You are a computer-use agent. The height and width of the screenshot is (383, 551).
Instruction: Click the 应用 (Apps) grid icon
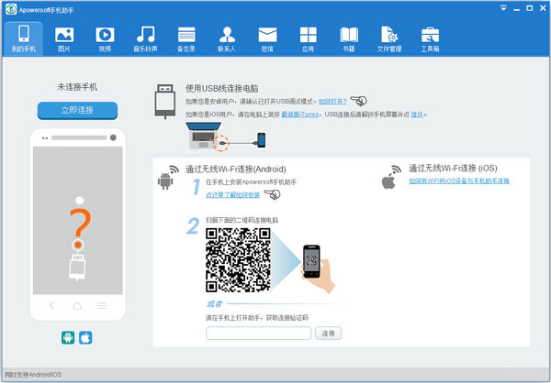pyautogui.click(x=309, y=35)
